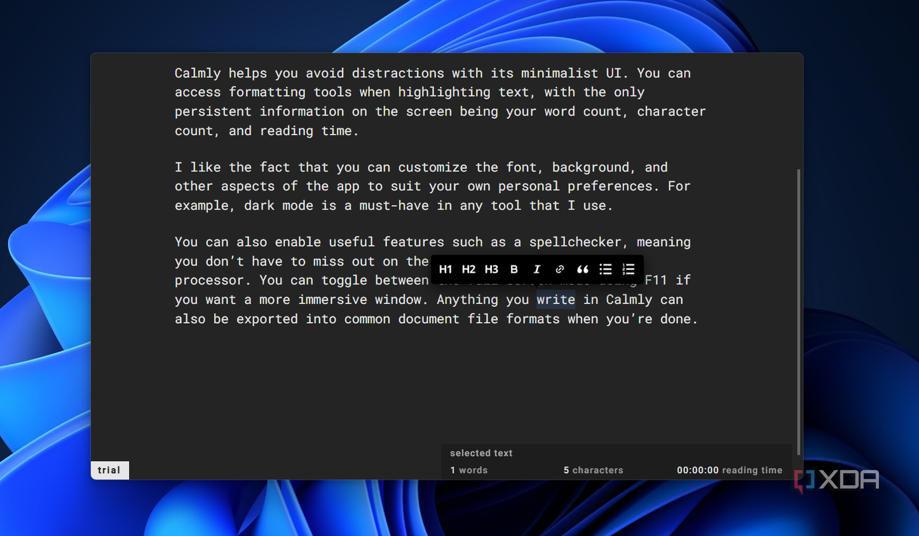This screenshot has height=536, width=919.
Task: Create a bulleted list
Action: click(606, 269)
